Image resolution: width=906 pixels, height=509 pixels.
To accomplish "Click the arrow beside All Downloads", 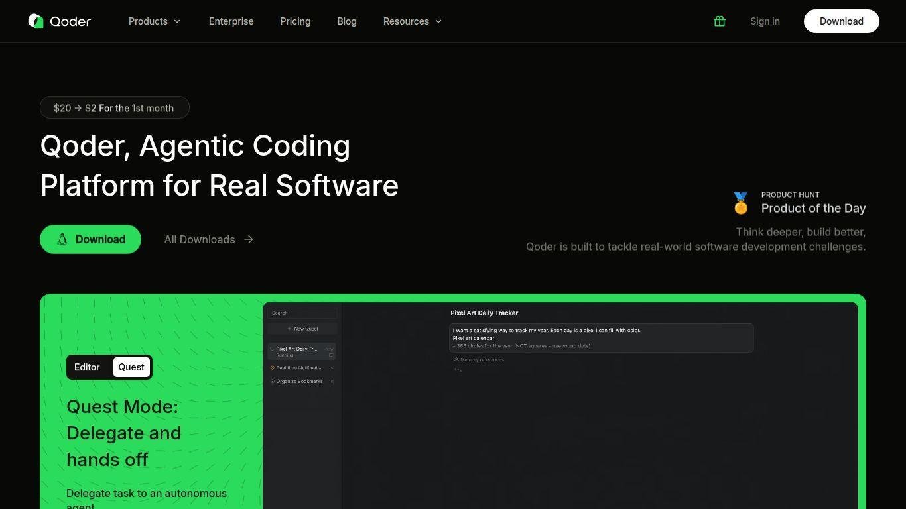I will 249,239.
